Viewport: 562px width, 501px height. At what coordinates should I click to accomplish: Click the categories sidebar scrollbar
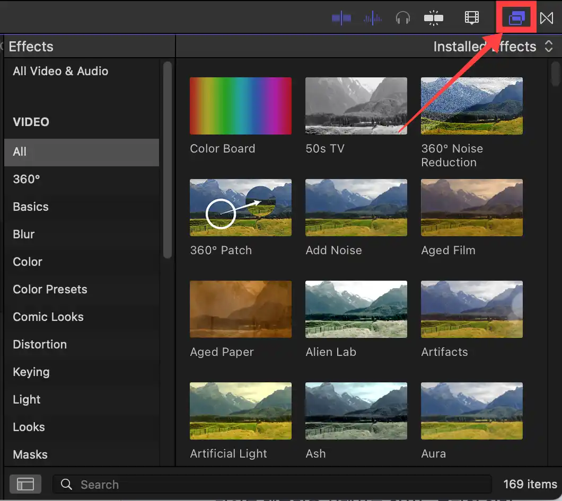coord(168,160)
